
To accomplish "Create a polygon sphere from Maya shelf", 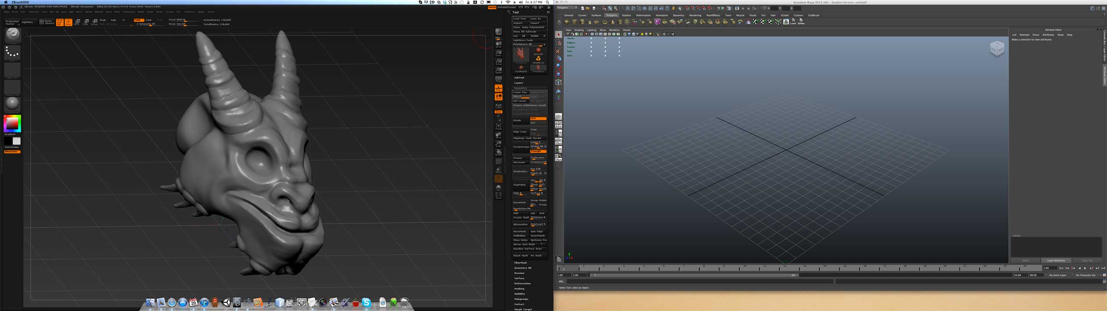I will click(x=567, y=22).
